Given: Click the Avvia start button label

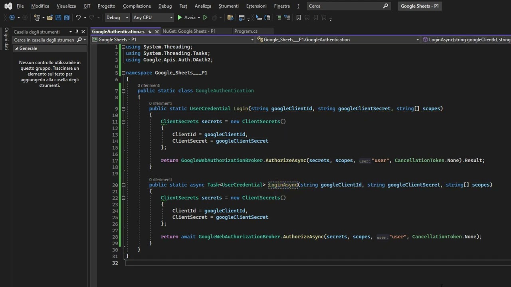Looking at the screenshot, I should click(190, 18).
